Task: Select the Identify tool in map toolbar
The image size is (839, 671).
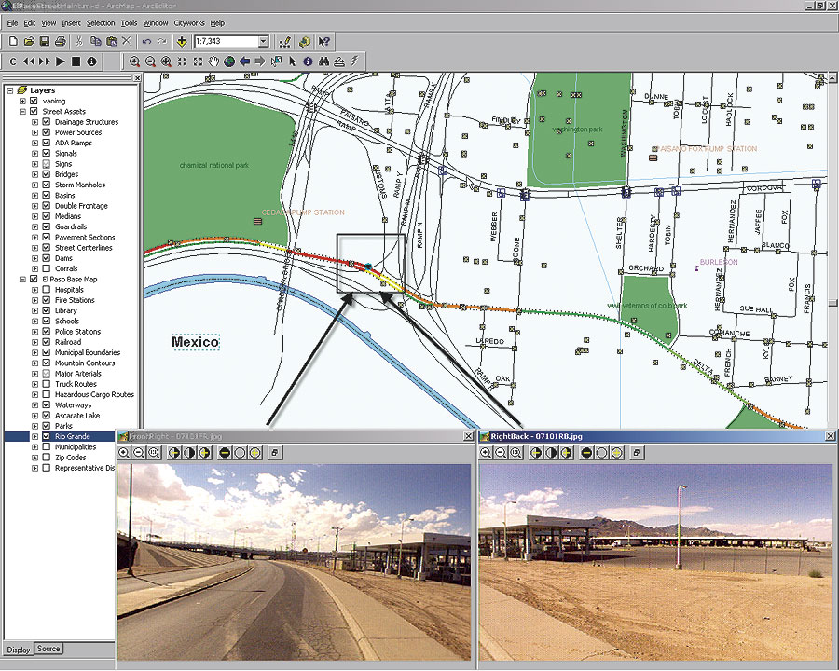Action: [309, 62]
